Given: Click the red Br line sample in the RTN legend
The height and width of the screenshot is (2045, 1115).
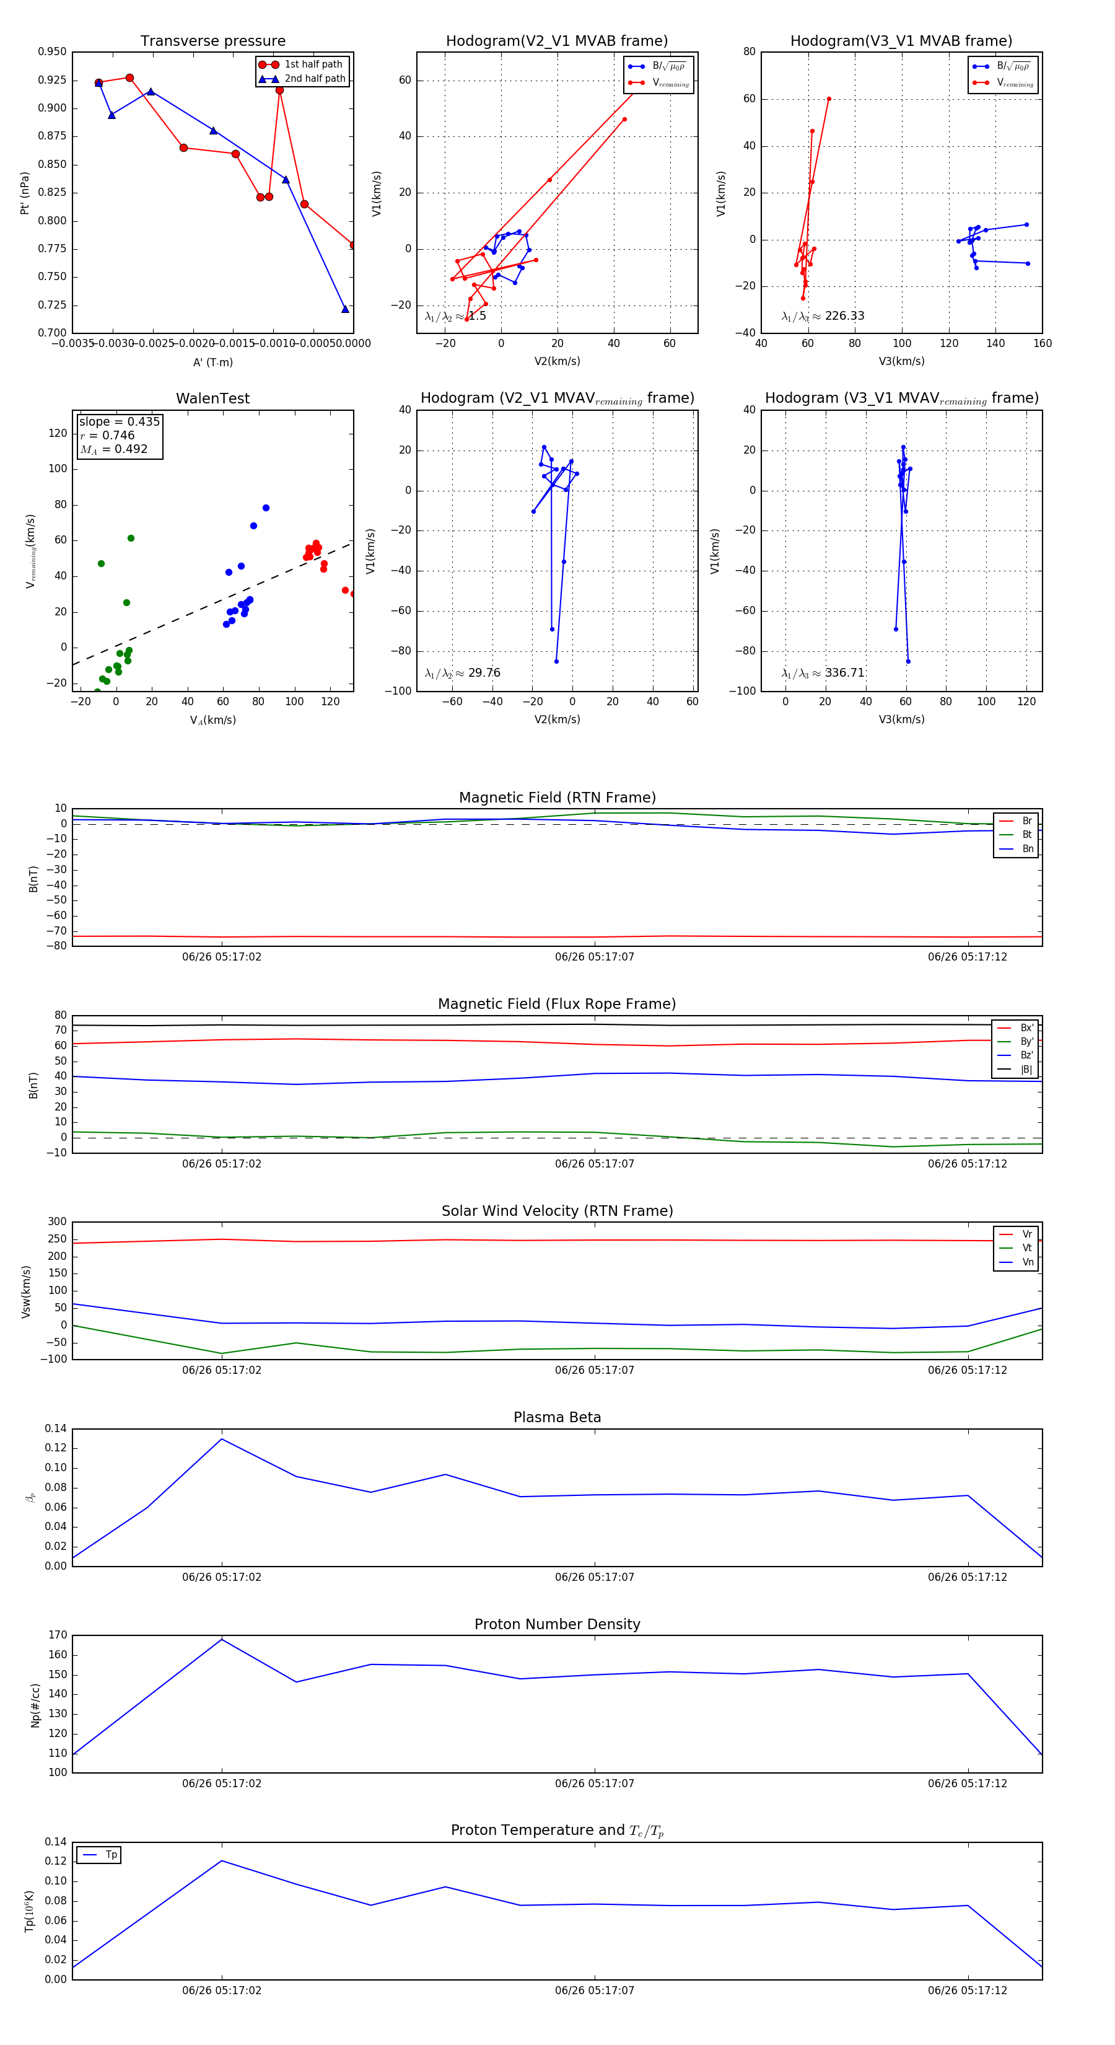Looking at the screenshot, I should (x=1005, y=821).
